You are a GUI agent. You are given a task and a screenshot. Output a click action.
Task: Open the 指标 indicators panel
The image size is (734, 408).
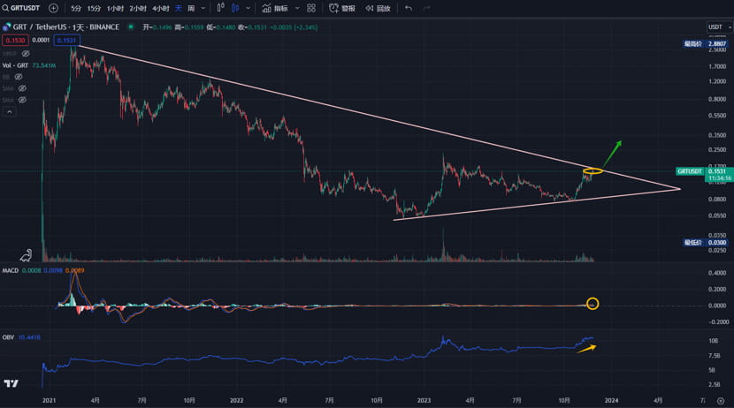tap(275, 9)
